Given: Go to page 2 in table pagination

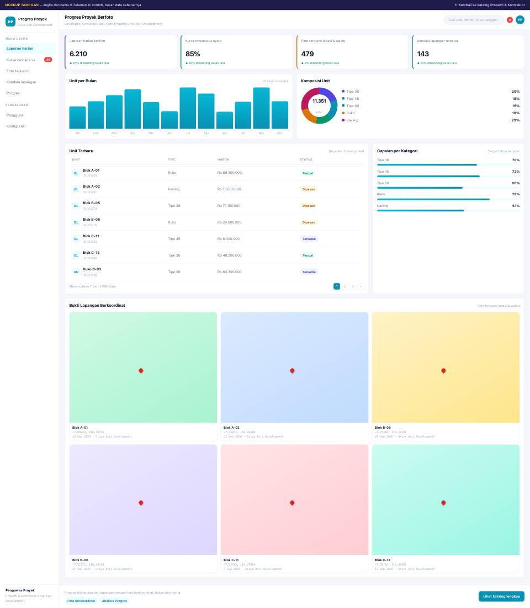Looking at the screenshot, I should pyautogui.click(x=344, y=286).
